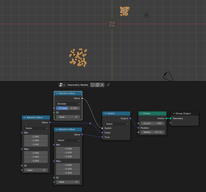Click the ID socket on the -3.000 Random Value node

[x=54, y=177]
